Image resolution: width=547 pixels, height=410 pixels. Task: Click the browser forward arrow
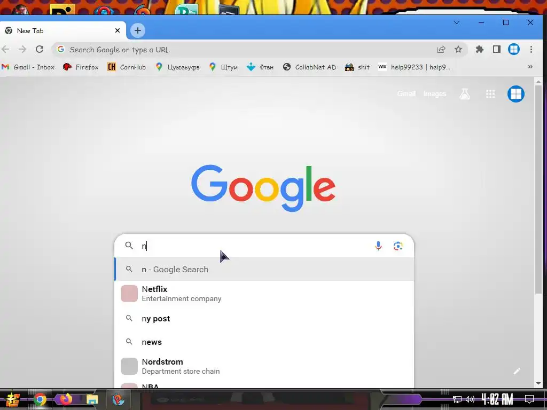click(x=22, y=50)
